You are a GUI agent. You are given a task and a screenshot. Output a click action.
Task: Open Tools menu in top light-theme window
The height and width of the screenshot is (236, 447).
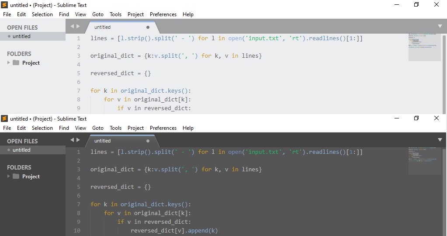coord(115,14)
